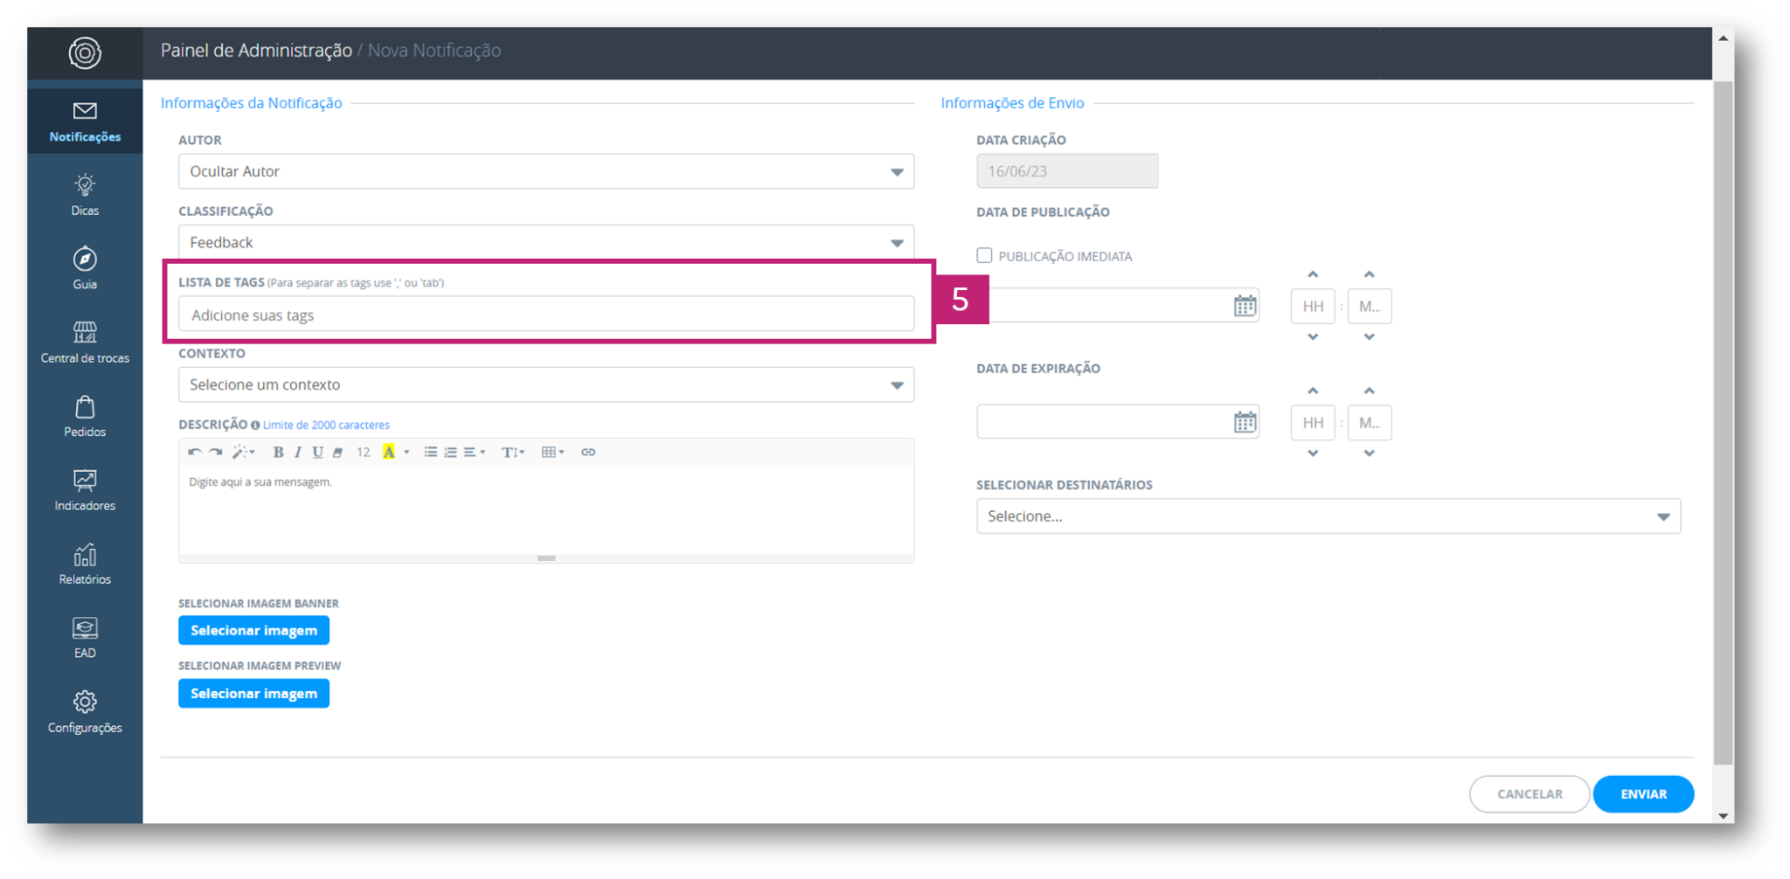Increase the publication hour

pos(1313,274)
